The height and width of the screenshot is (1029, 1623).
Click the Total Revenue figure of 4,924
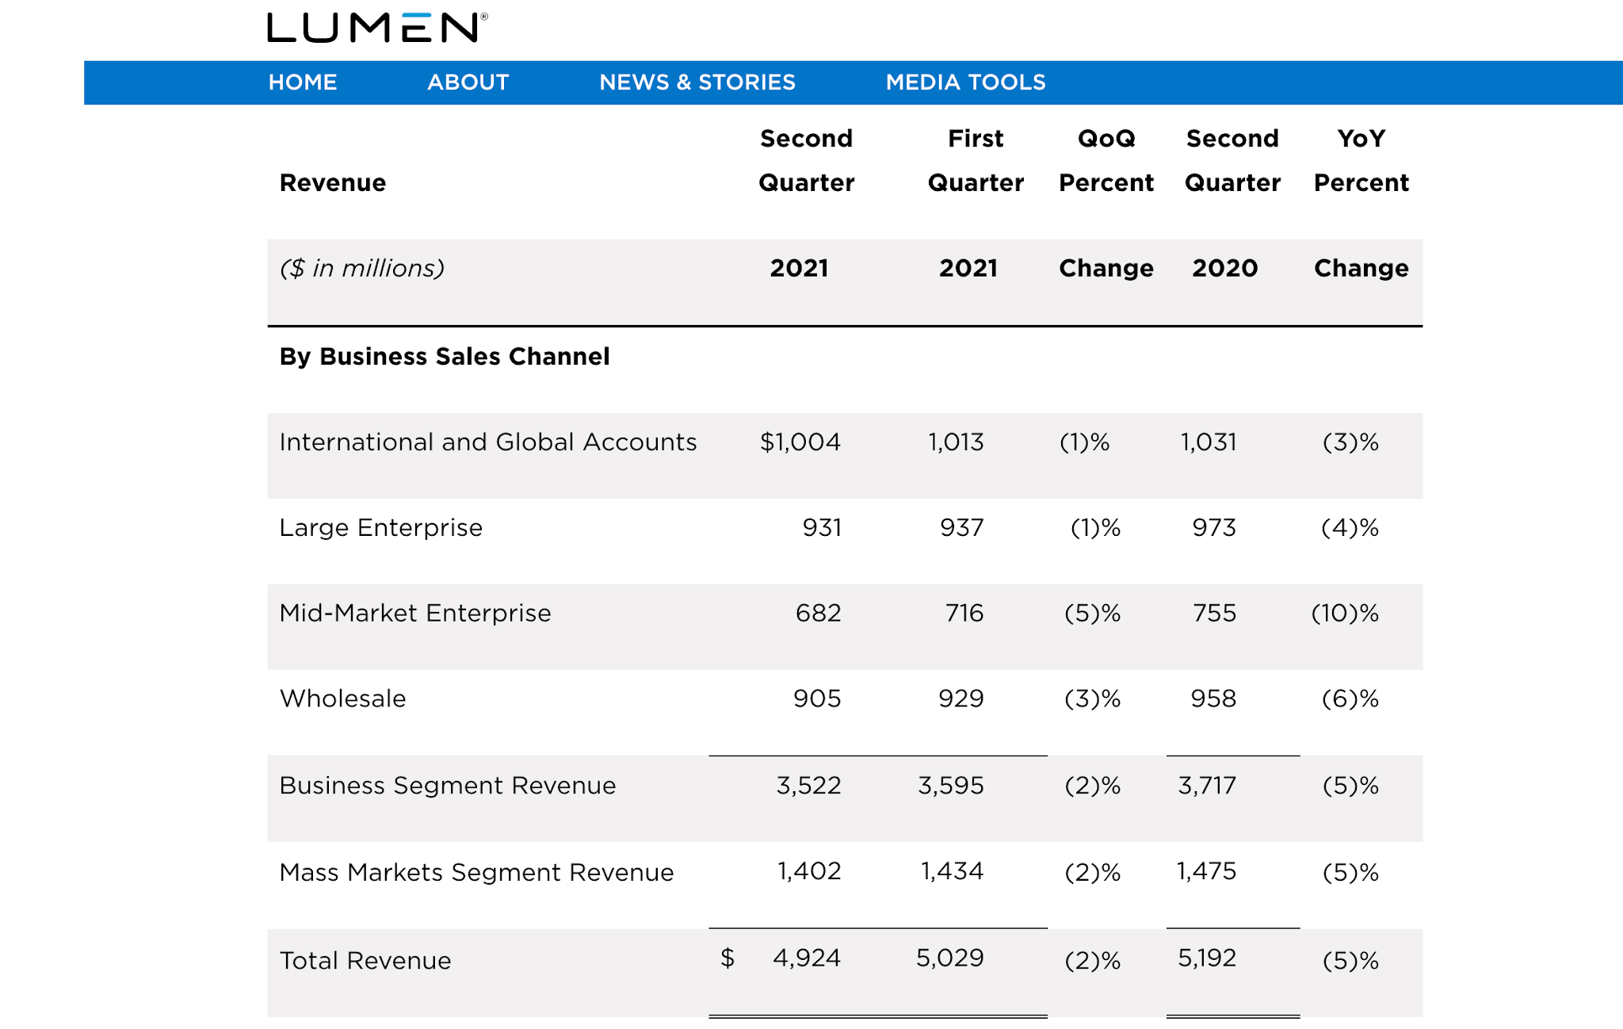[807, 958]
